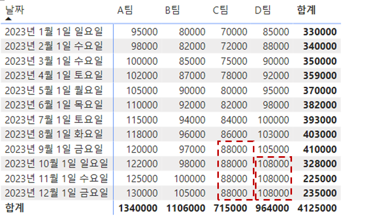Click A팀 value 110000 in June row
The width and height of the screenshot is (373, 222).
(142, 105)
